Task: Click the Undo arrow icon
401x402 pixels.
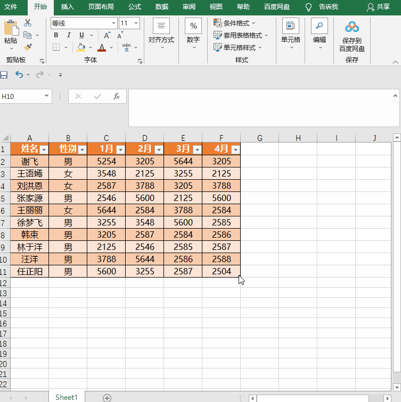Action: pyautogui.click(x=19, y=74)
